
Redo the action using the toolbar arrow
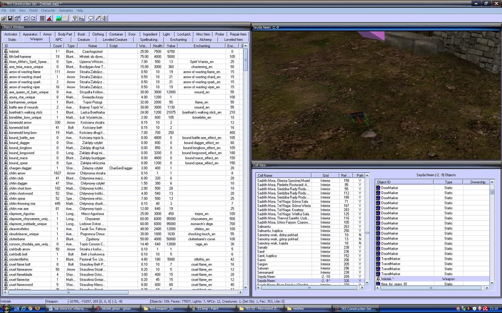point(33,18)
